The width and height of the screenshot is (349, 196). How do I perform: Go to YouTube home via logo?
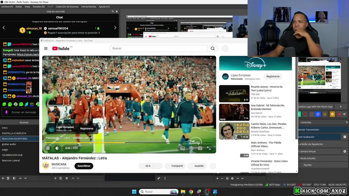(x=61, y=48)
